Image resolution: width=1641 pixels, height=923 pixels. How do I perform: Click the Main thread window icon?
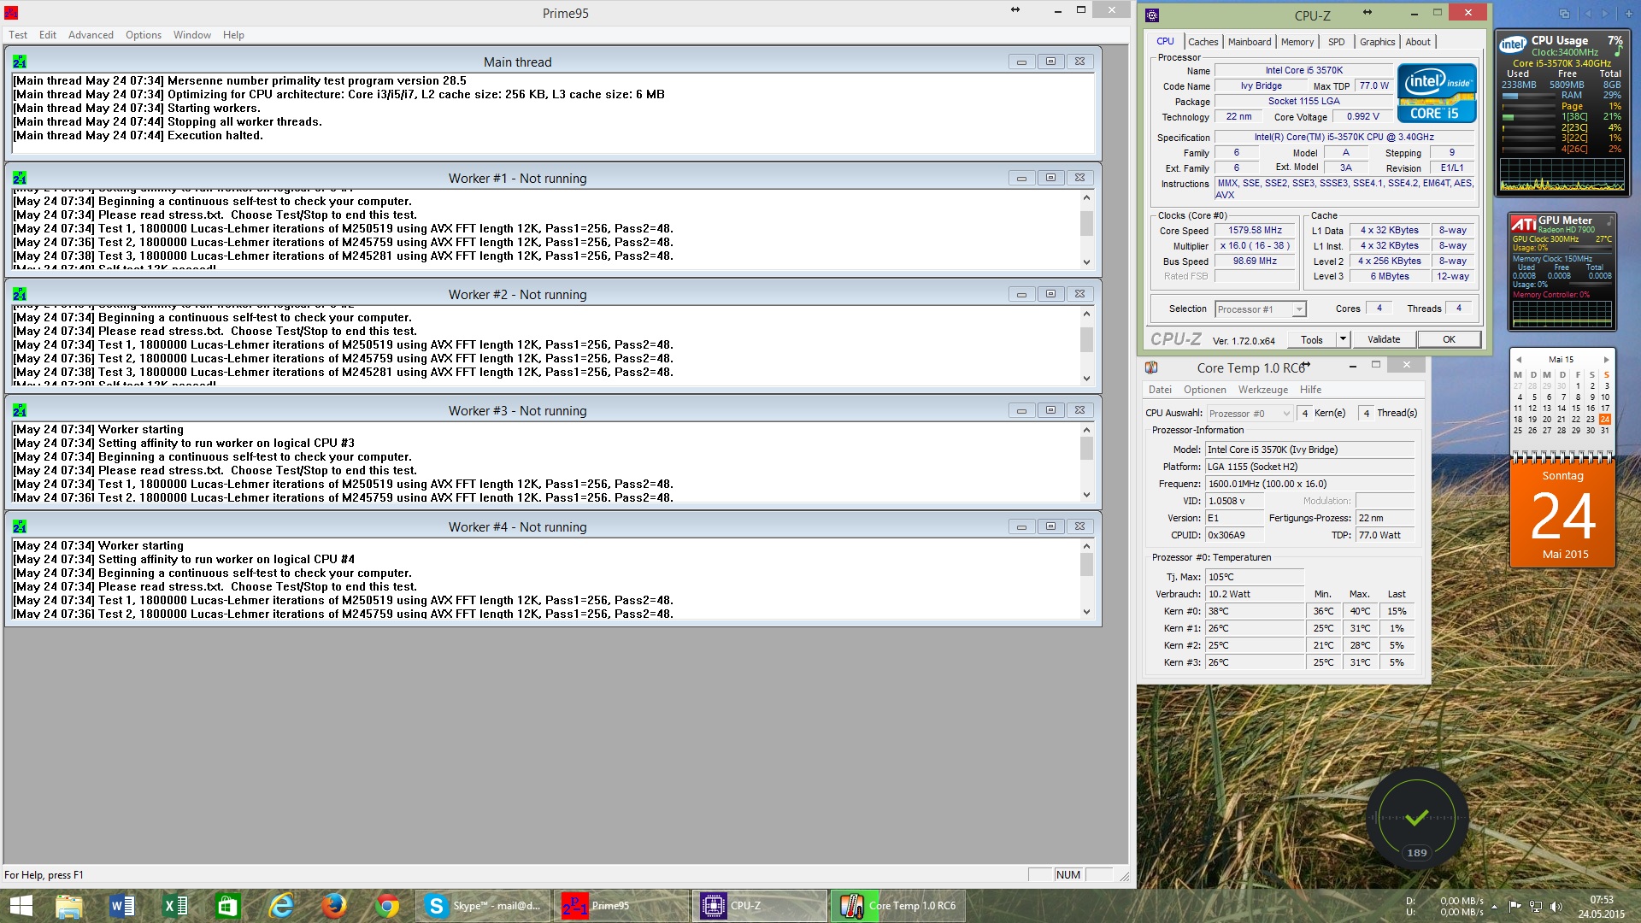pyautogui.click(x=20, y=62)
